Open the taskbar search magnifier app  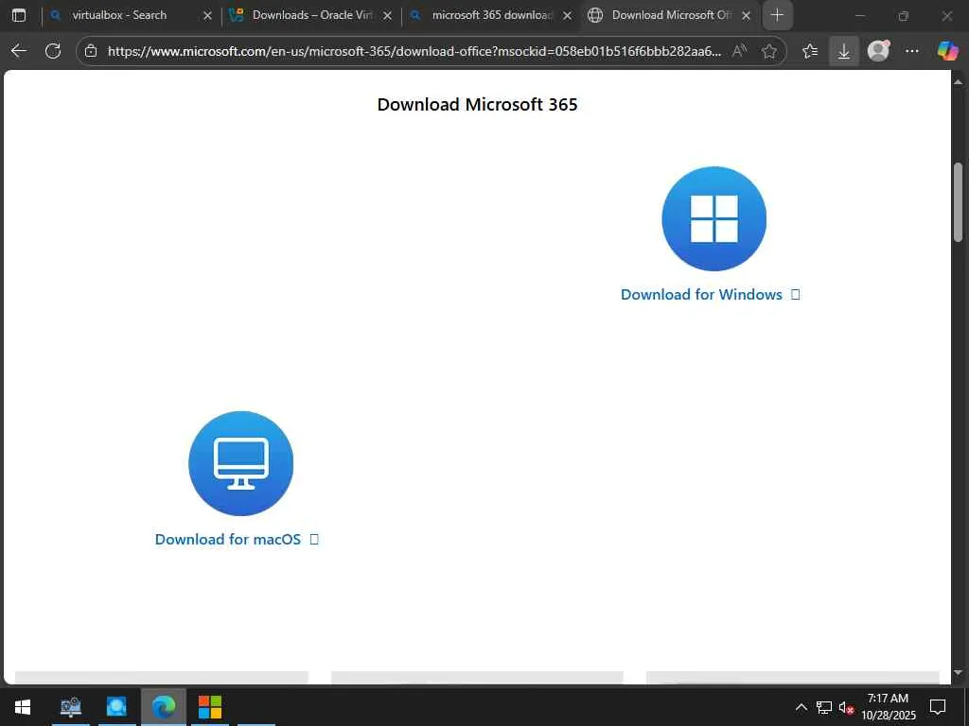[x=116, y=707]
